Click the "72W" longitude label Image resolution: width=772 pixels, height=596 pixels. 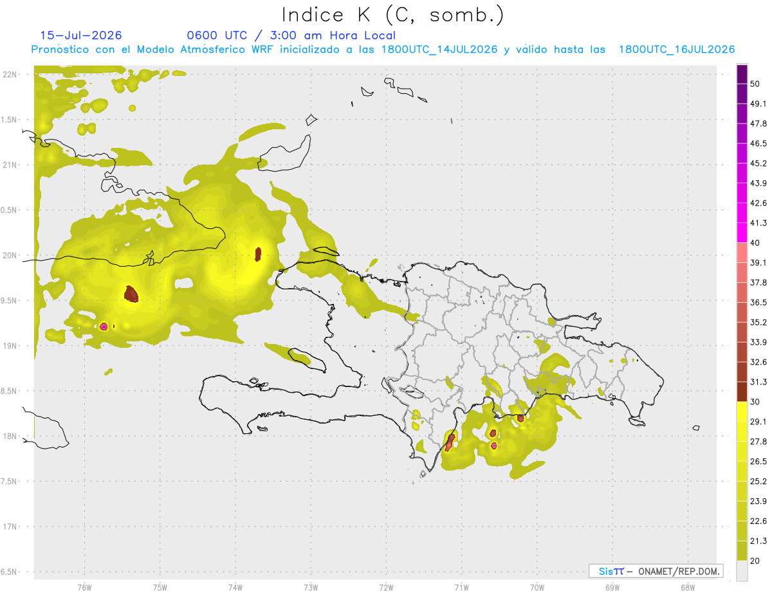[386, 587]
